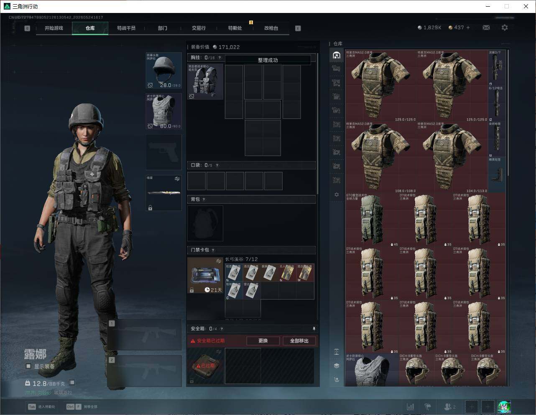This screenshot has height=415, width=536.
Task: Click the empty pistol slot
Action: tap(163, 152)
